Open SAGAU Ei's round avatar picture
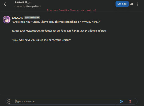The width and height of the screenshot is (144, 106). (6, 20)
